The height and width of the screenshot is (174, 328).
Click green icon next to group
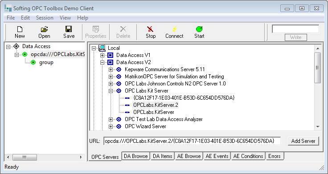coord(33,62)
